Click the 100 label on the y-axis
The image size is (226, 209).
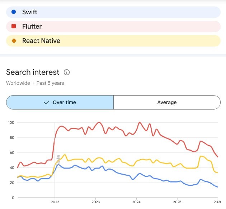pyautogui.click(x=11, y=123)
